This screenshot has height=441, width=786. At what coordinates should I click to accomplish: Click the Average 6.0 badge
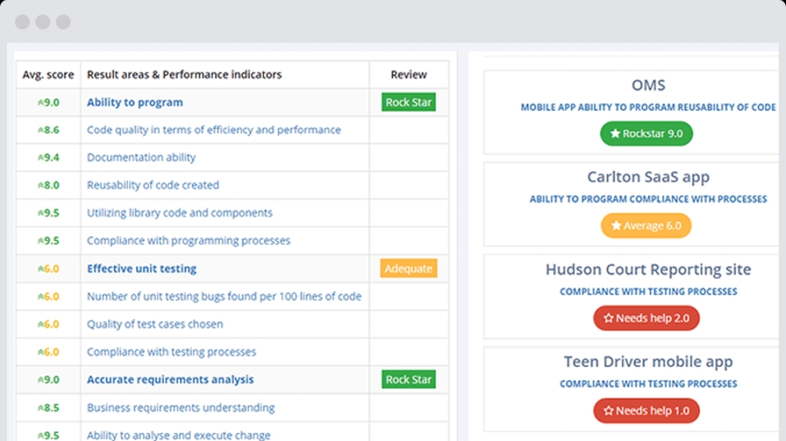coord(646,226)
